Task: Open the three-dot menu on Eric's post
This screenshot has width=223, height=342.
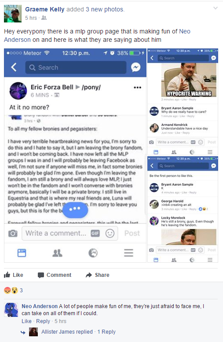Action: tap(137, 88)
